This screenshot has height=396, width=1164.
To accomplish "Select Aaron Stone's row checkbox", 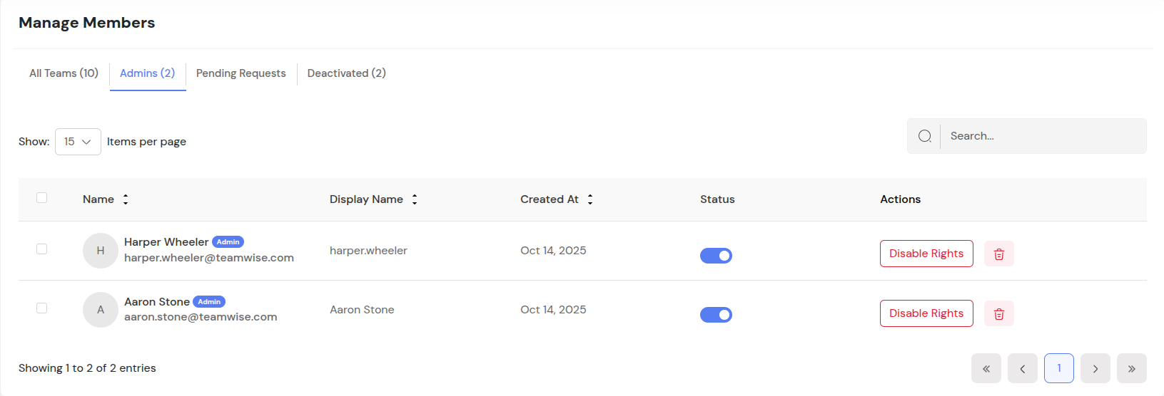I will coord(42,308).
